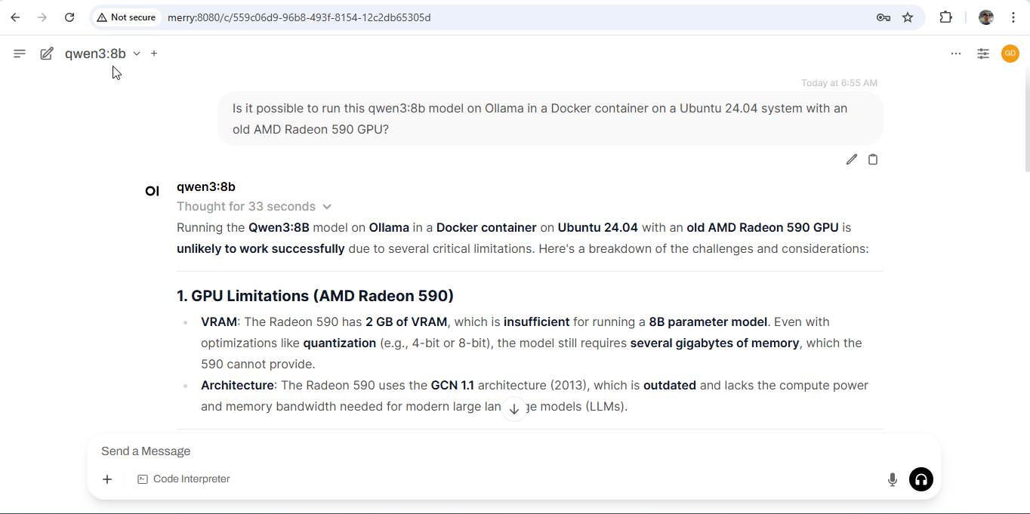Viewport: 1030px width, 514px height.
Task: Open the Chrome three-dot menu
Action: click(x=1013, y=17)
